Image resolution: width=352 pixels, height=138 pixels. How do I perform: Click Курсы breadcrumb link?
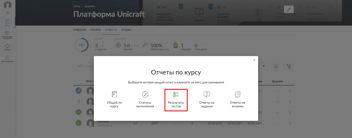(x=77, y=6)
